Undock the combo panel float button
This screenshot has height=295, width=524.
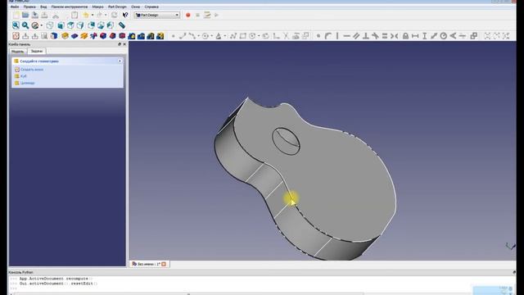120,44
